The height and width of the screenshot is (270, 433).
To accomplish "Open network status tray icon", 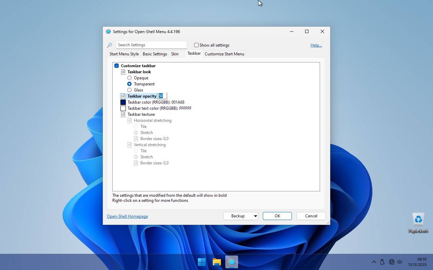I will (392, 262).
